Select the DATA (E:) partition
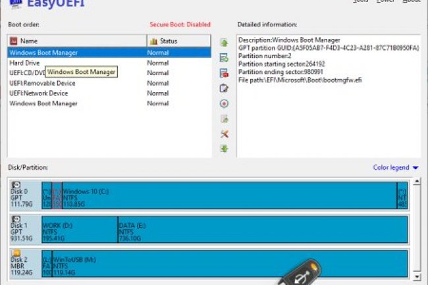428x285 pixels. (x=263, y=229)
